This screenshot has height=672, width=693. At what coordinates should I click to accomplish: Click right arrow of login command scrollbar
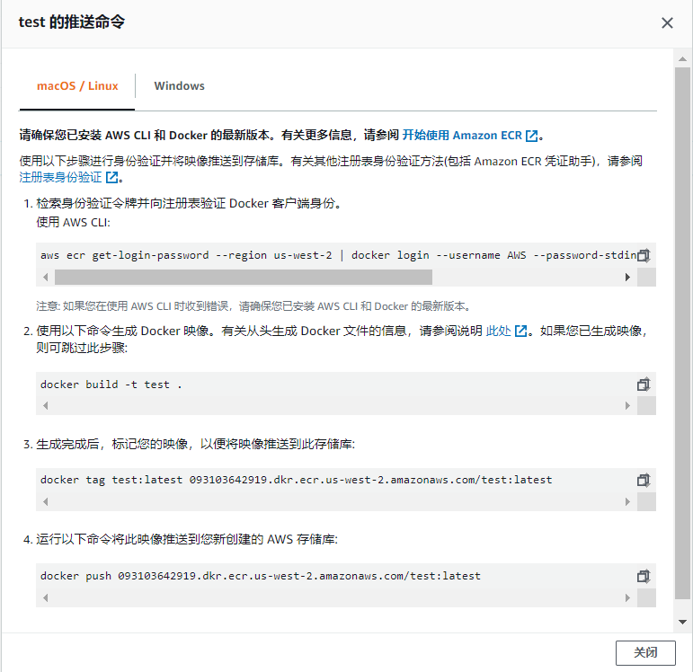(x=627, y=278)
